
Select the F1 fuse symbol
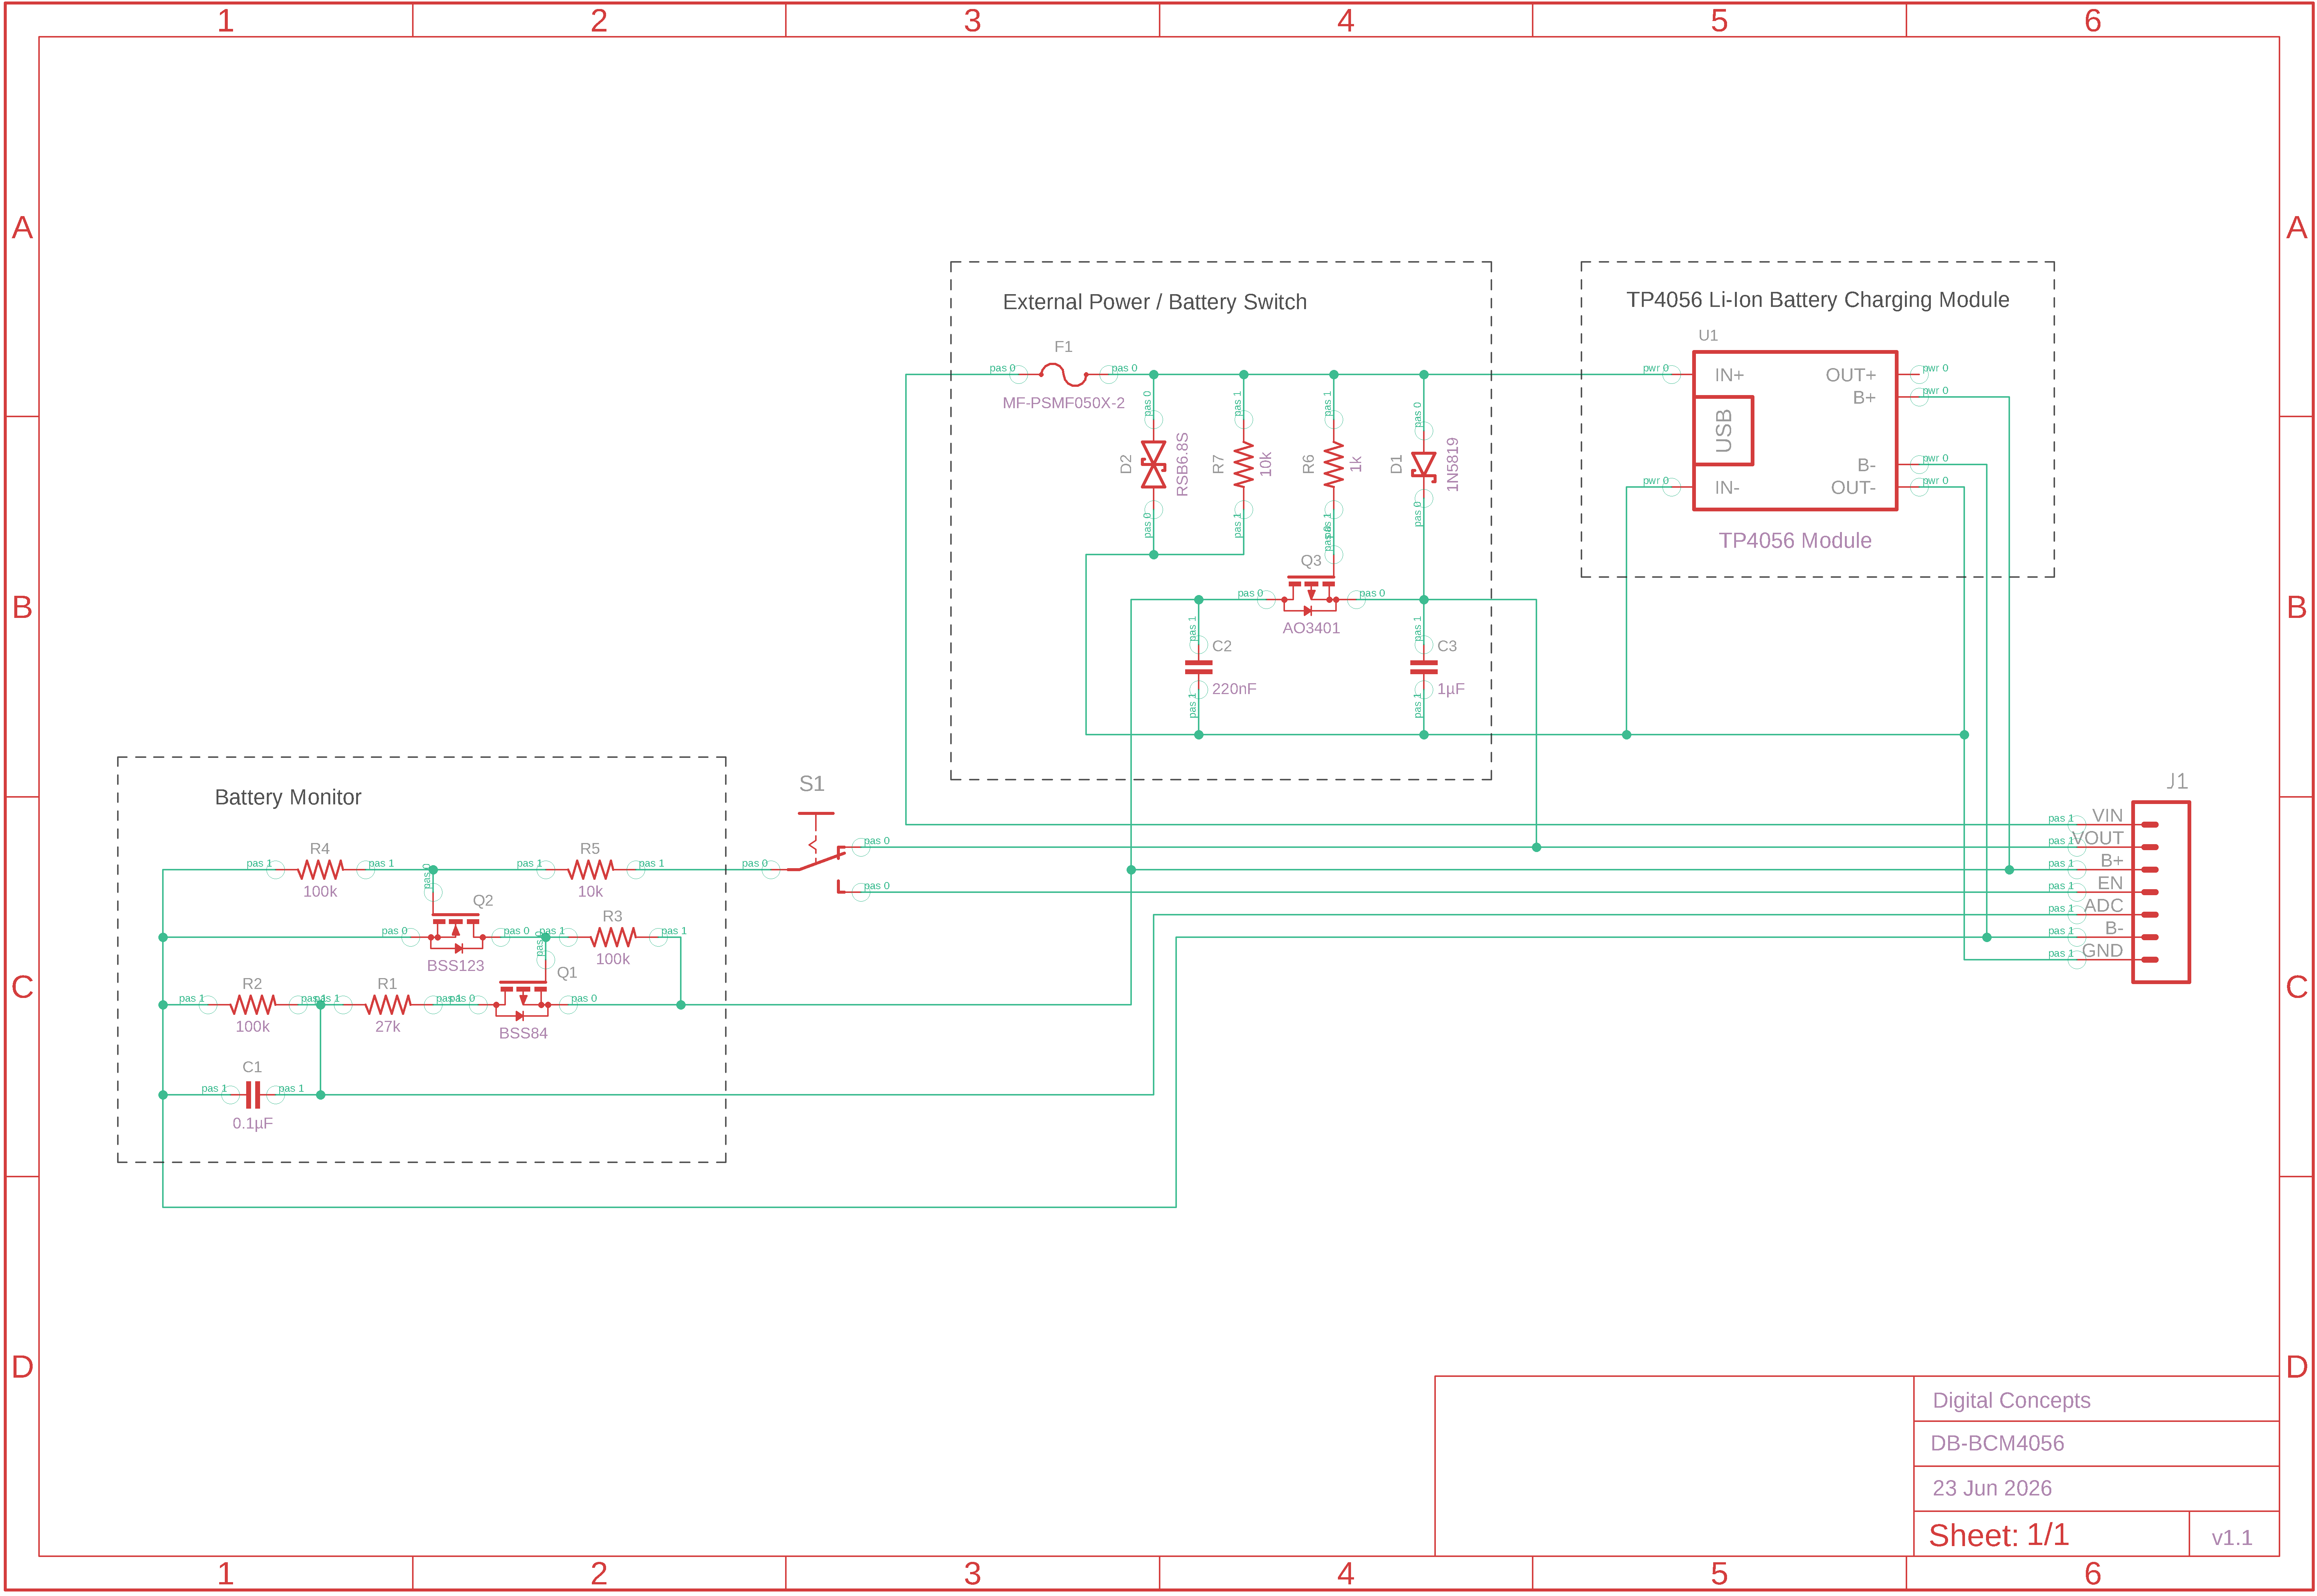coord(1063,375)
